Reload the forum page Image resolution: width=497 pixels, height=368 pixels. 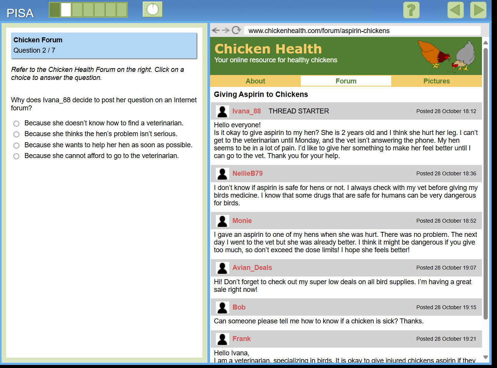[x=237, y=30]
